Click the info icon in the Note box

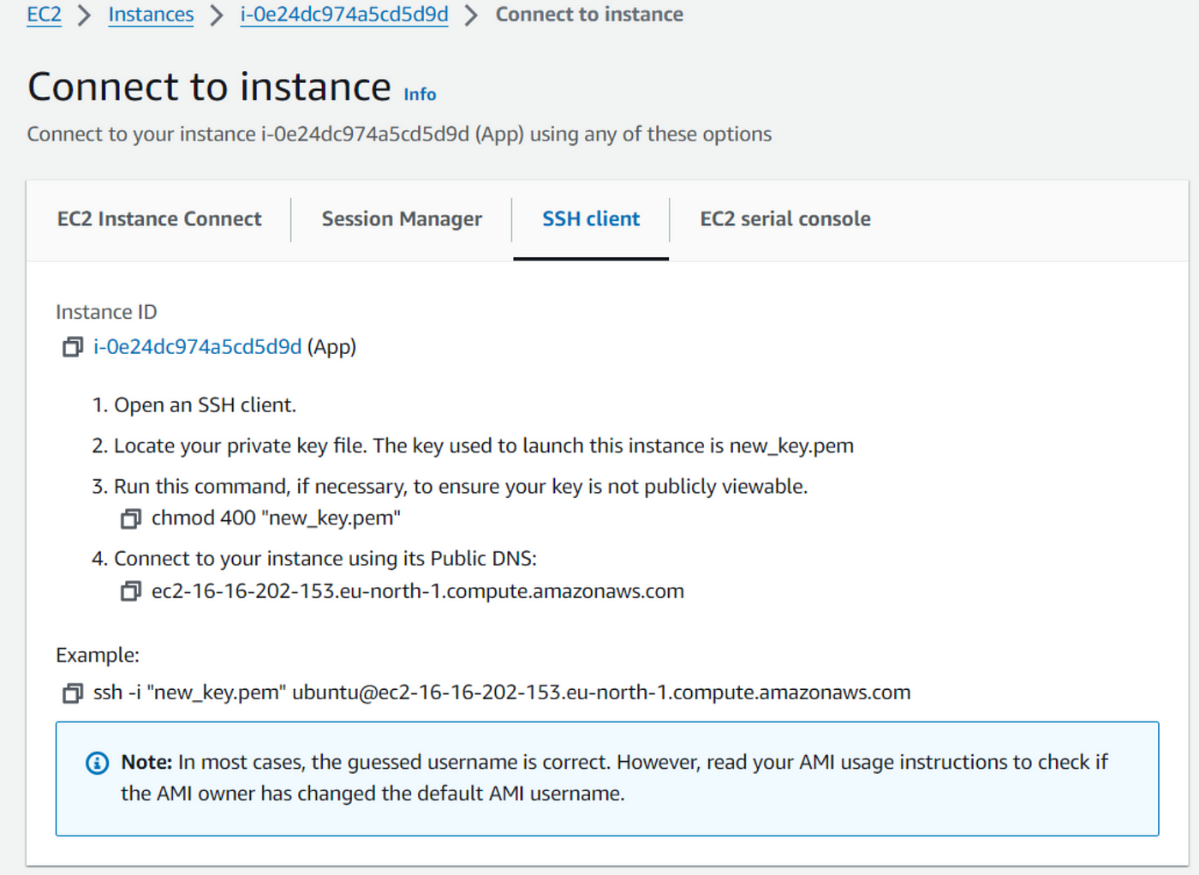pos(98,763)
